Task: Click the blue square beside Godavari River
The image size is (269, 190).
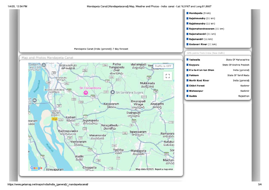Action: (x=187, y=44)
